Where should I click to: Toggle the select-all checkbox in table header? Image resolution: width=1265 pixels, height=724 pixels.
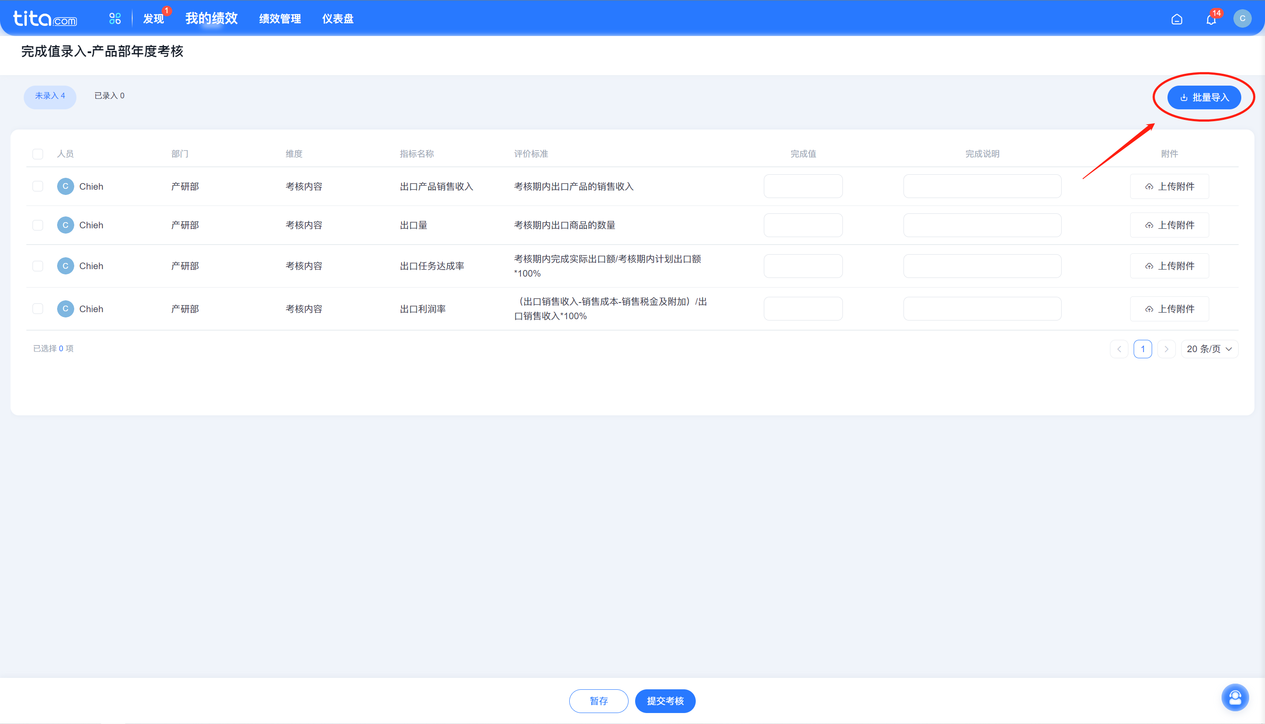(38, 154)
